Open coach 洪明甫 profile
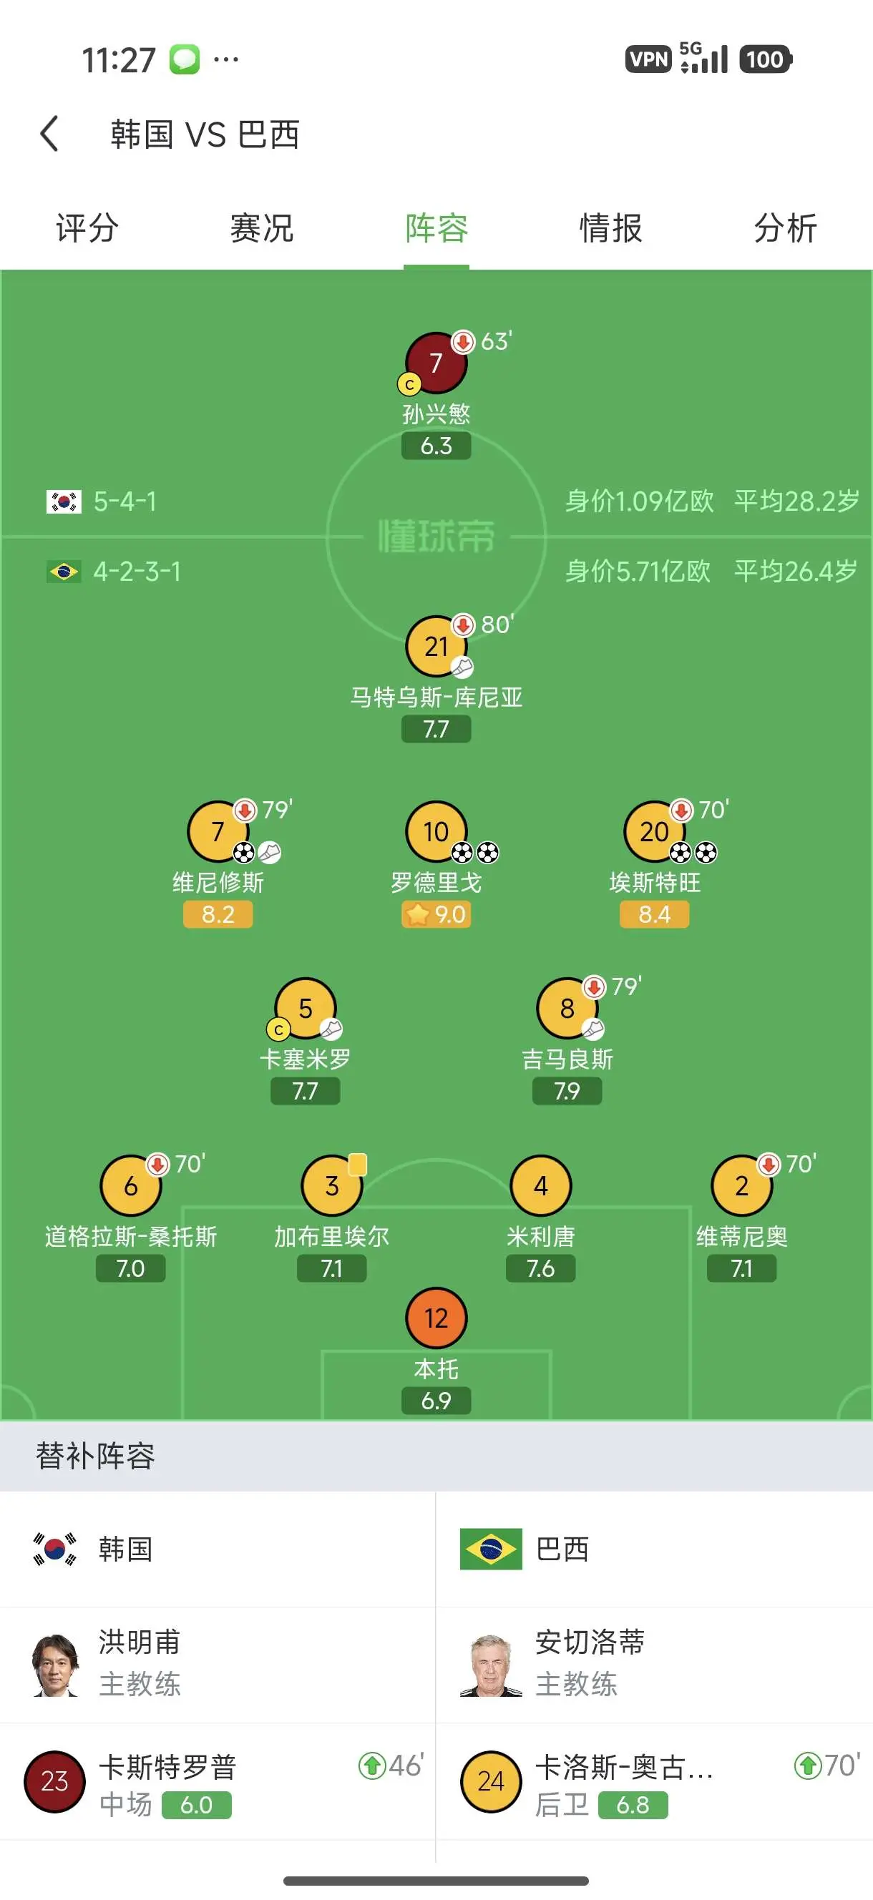The width and height of the screenshot is (873, 1900). coord(218,1665)
